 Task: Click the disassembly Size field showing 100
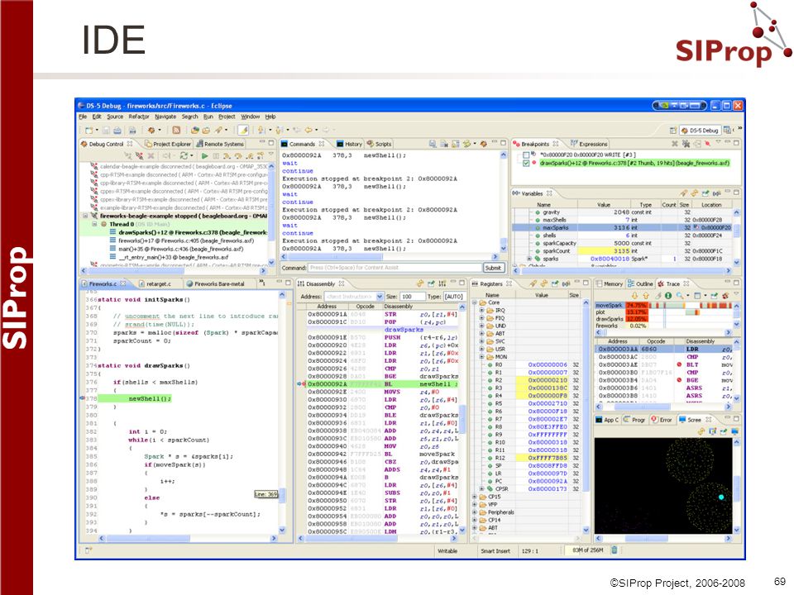(412, 297)
